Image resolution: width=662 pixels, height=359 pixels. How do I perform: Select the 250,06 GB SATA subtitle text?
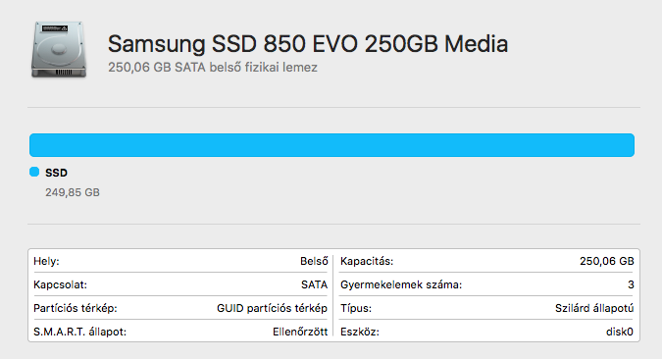(x=213, y=67)
